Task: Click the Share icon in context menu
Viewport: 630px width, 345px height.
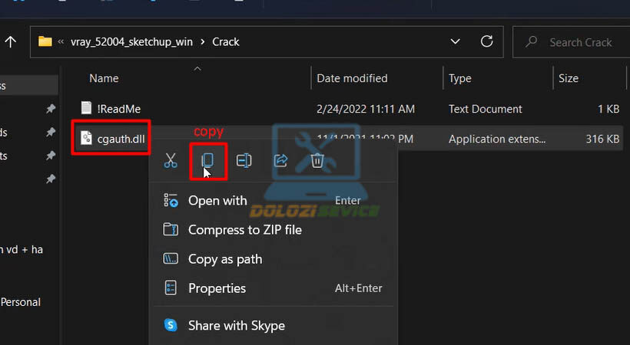Action: (280, 161)
